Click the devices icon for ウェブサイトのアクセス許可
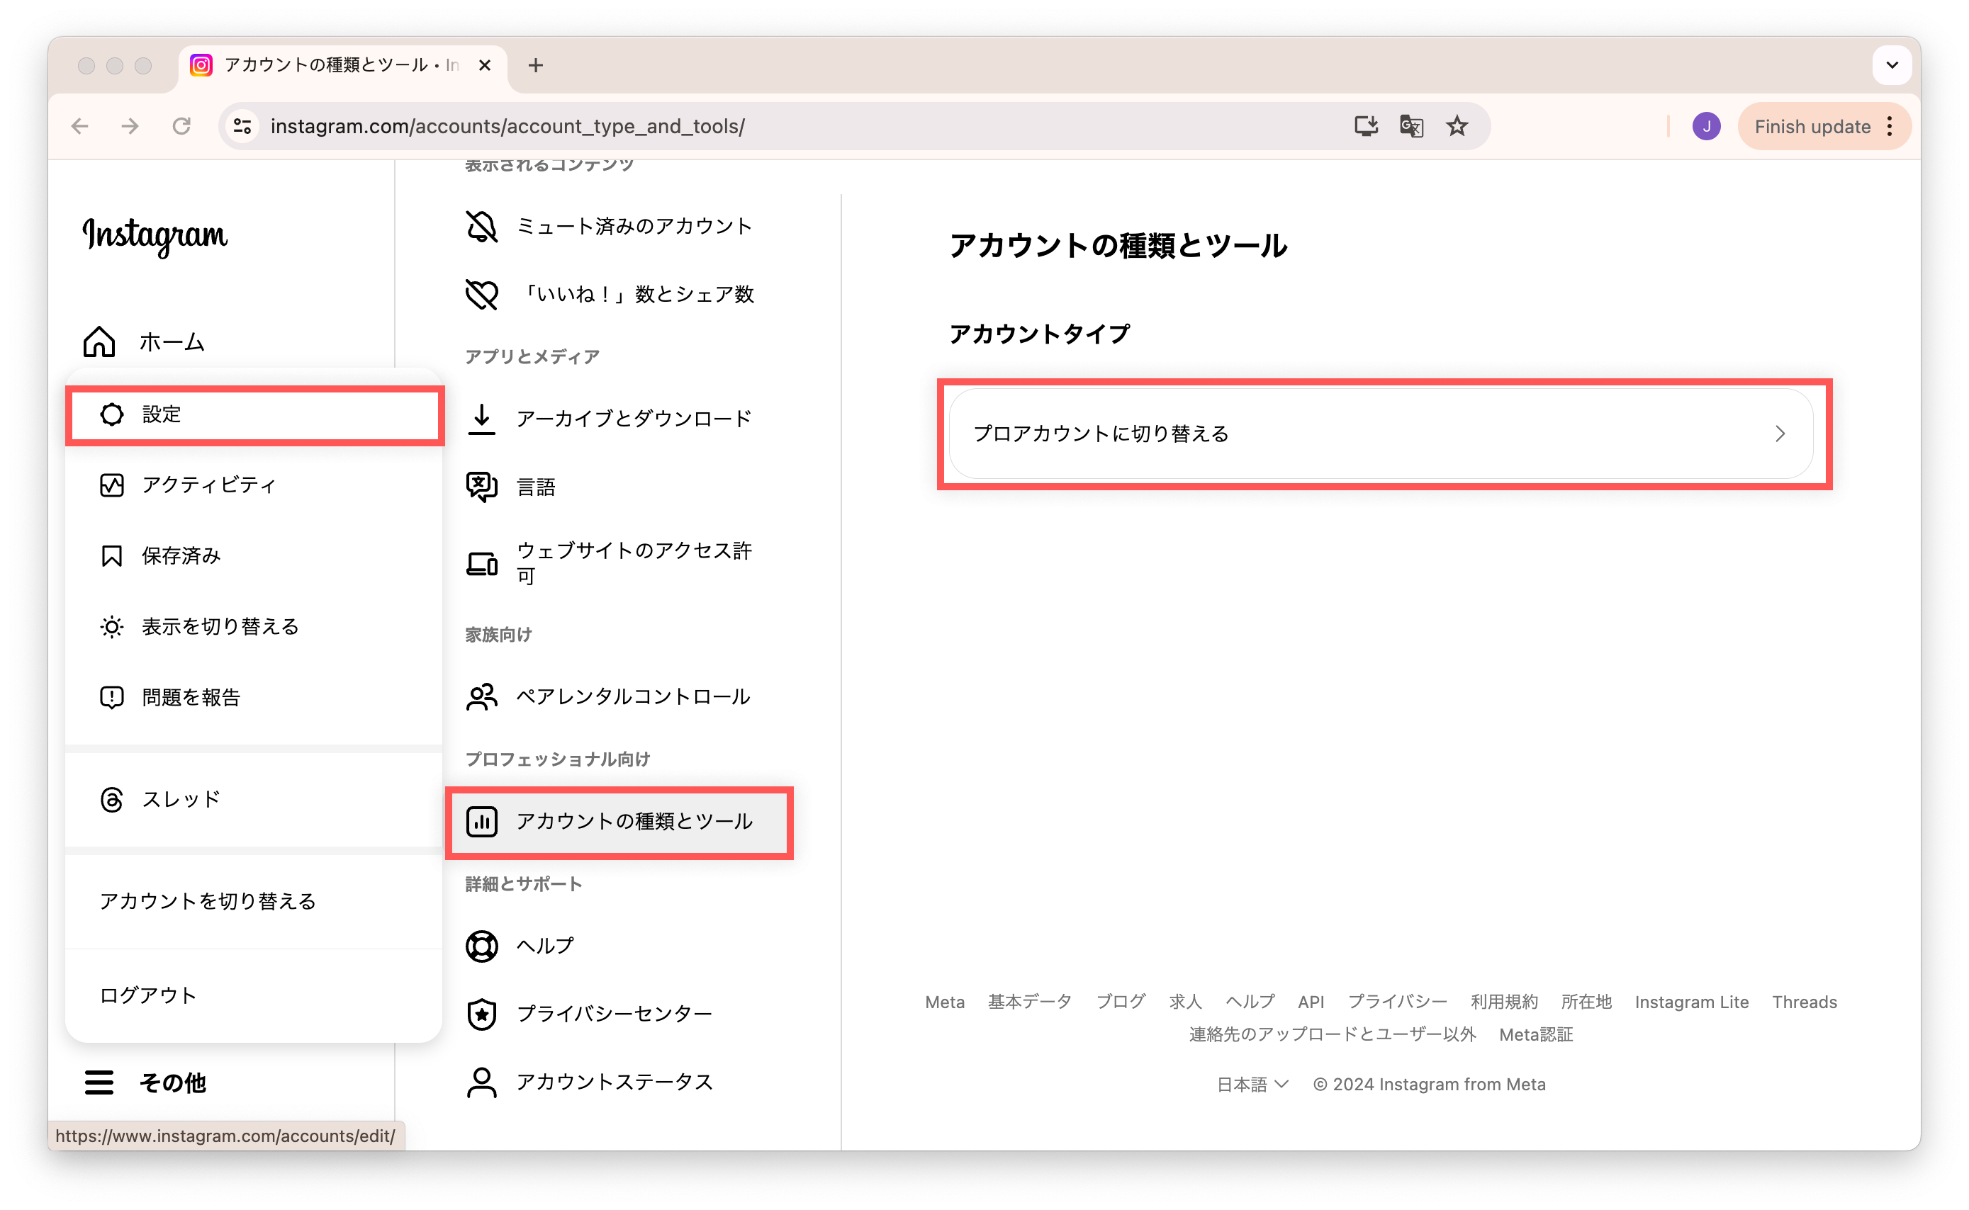Viewport: 1969px width, 1210px height. pyautogui.click(x=482, y=563)
